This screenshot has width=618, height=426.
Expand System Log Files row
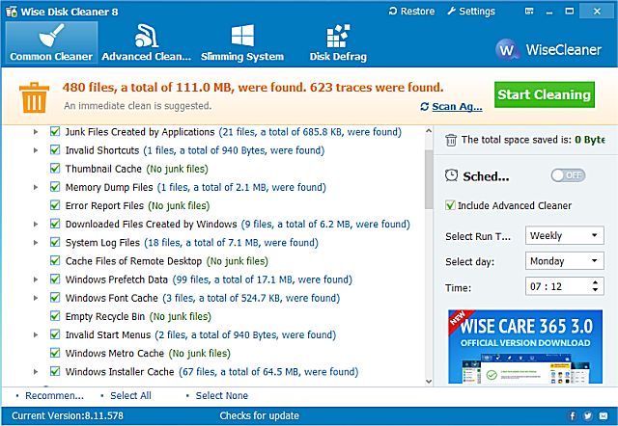[x=36, y=243]
